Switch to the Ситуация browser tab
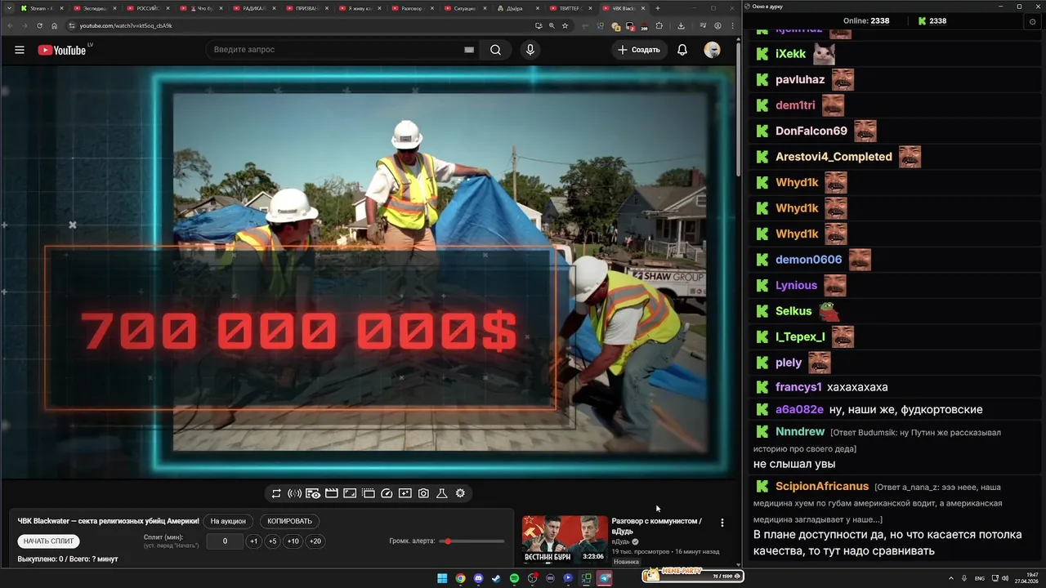 tap(466, 8)
